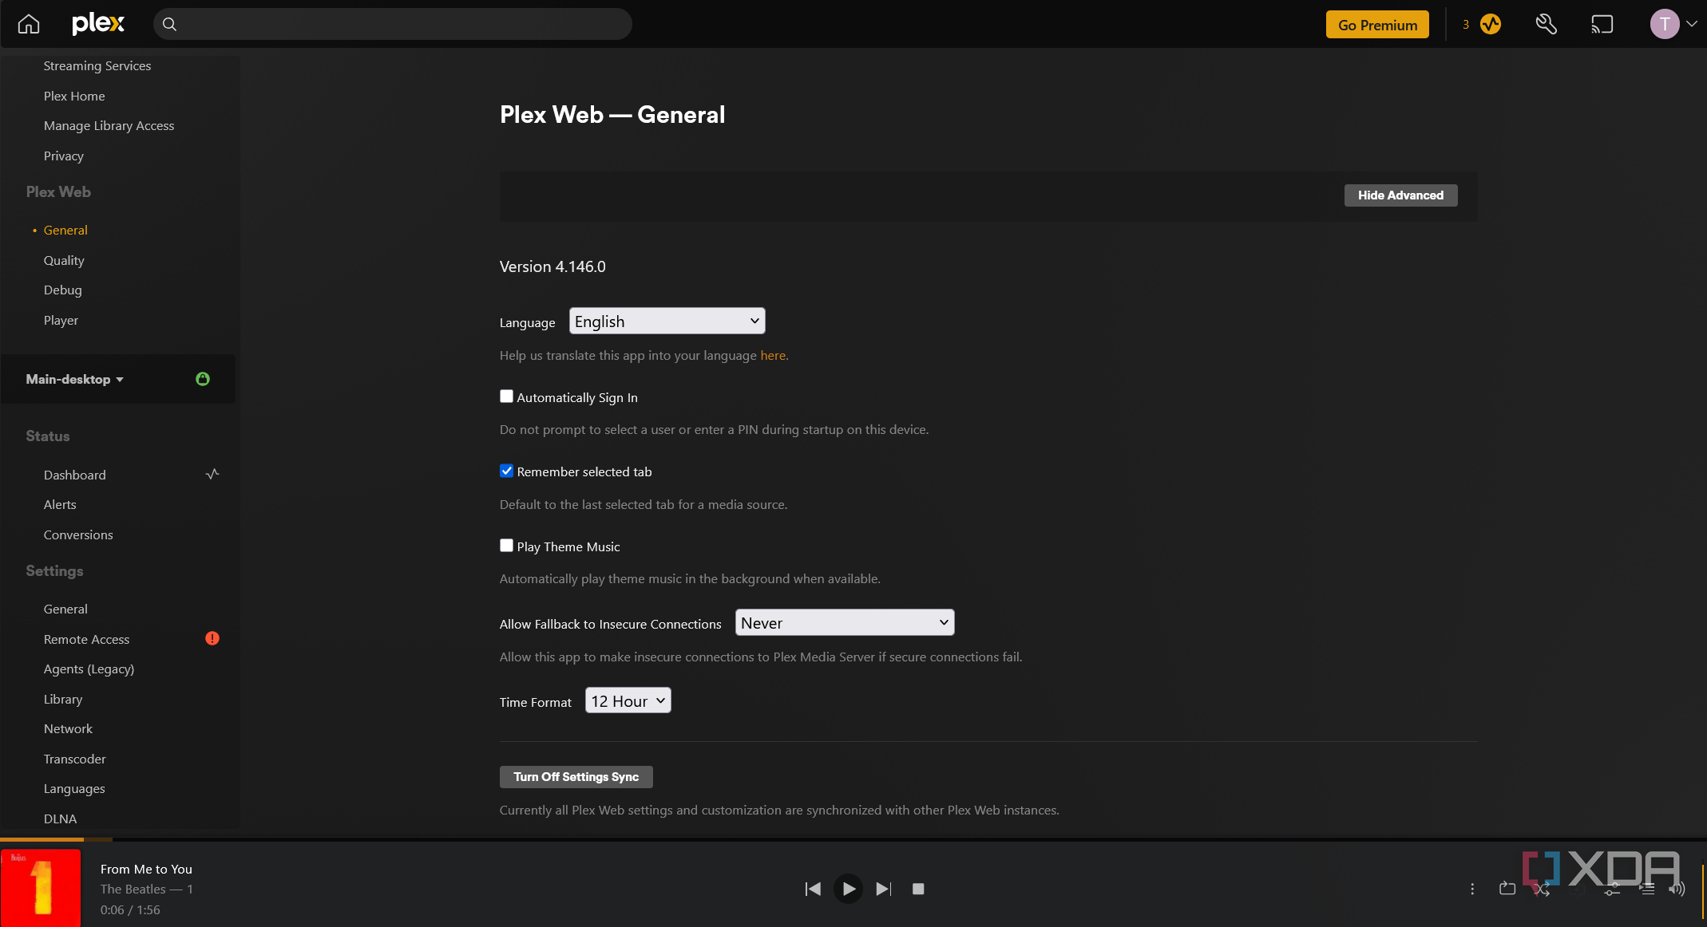1707x927 pixels.
Task: Expand the Main-desktop server selector
Action: coord(75,379)
